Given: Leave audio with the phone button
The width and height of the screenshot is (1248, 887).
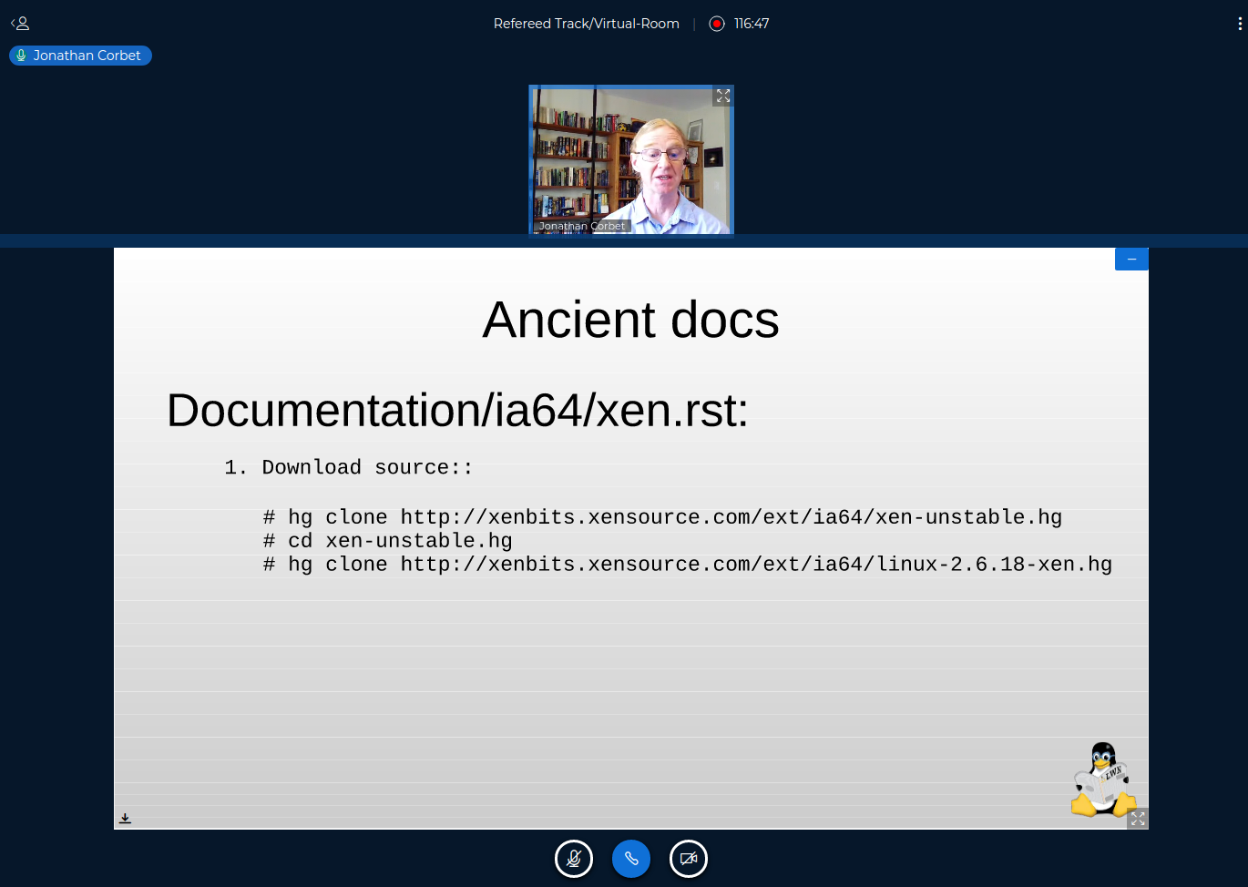Looking at the screenshot, I should (x=631, y=859).
